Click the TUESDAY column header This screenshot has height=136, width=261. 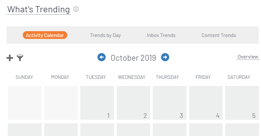click(x=96, y=77)
